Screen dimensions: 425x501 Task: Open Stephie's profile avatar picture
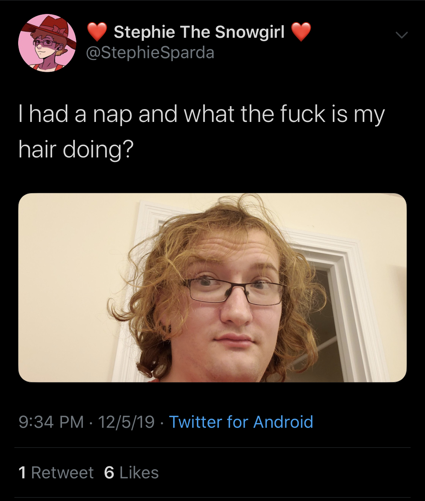click(47, 43)
